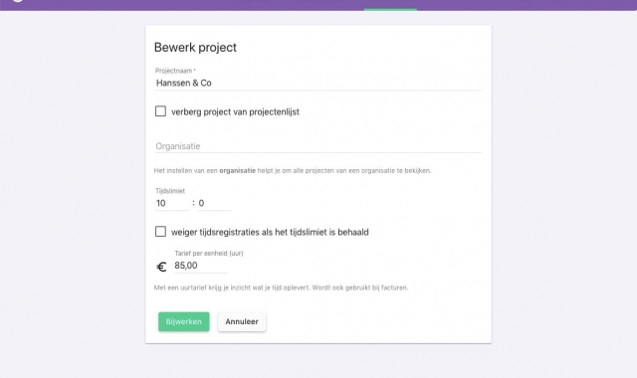Open the Organisatie selection field
Screen dimensions: 637x378
point(318,146)
